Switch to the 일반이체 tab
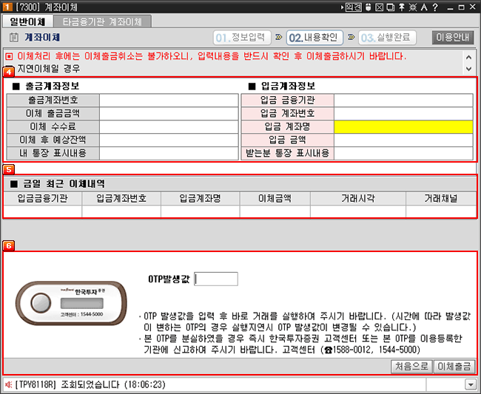This screenshot has width=481, height=394. (27, 21)
